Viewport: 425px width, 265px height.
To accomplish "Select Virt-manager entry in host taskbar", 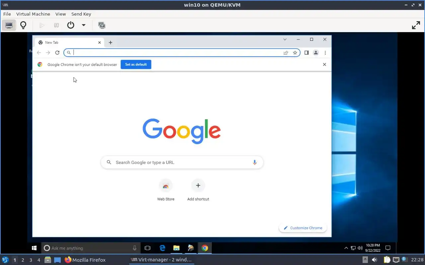I will (161, 260).
